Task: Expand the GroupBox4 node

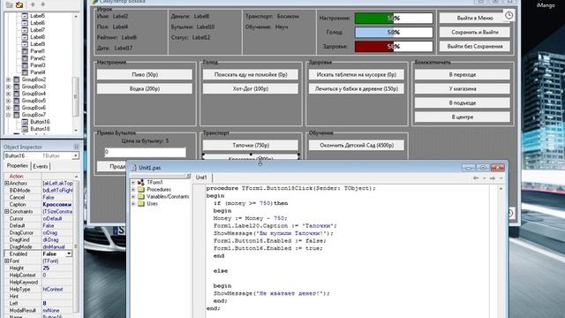Action: tap(8, 94)
